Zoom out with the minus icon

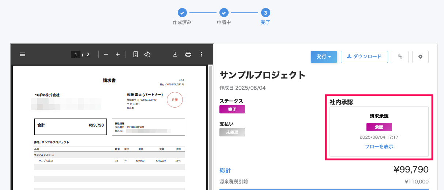[x=106, y=54]
